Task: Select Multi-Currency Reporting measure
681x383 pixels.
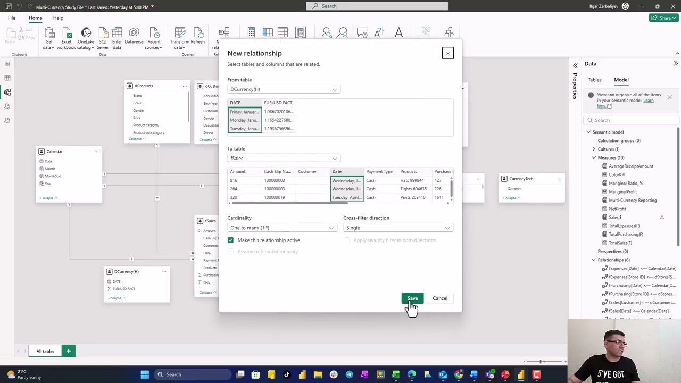Action: coord(633,200)
